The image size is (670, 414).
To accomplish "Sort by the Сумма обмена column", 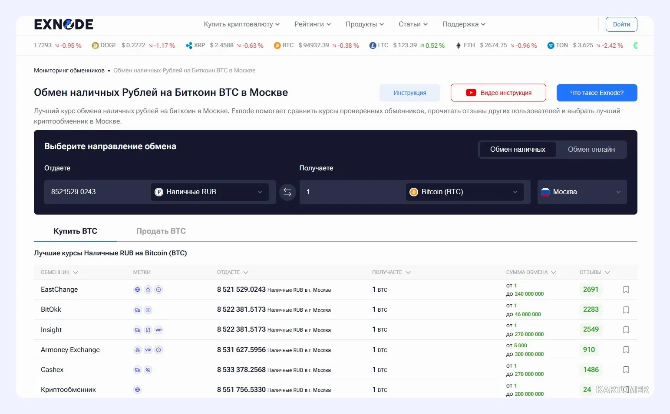I will coord(531,272).
